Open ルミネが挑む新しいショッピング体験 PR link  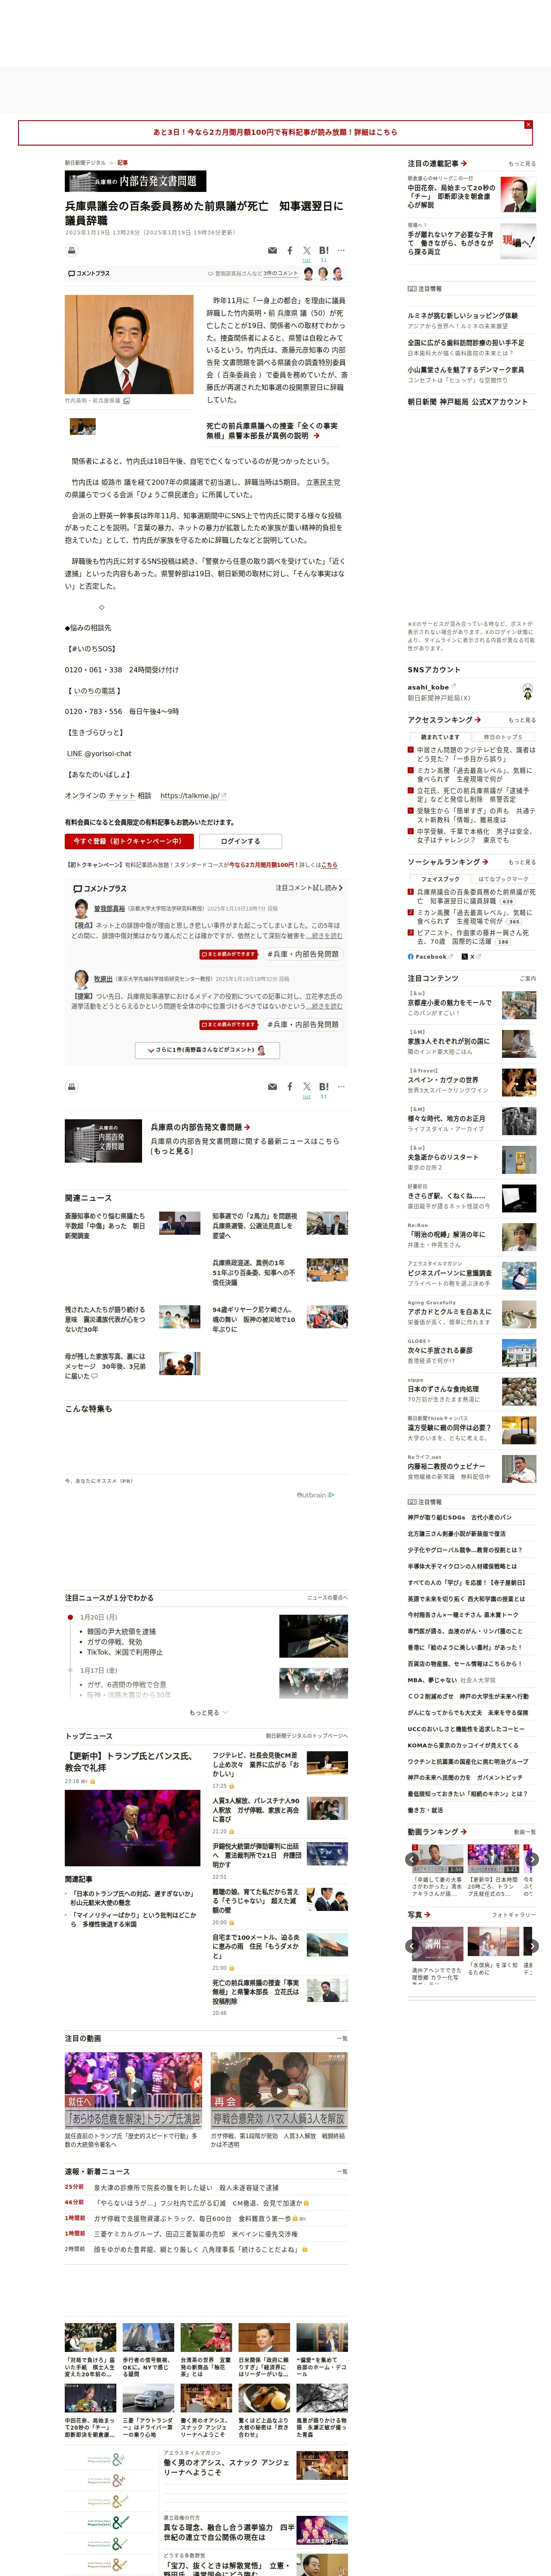point(462,315)
